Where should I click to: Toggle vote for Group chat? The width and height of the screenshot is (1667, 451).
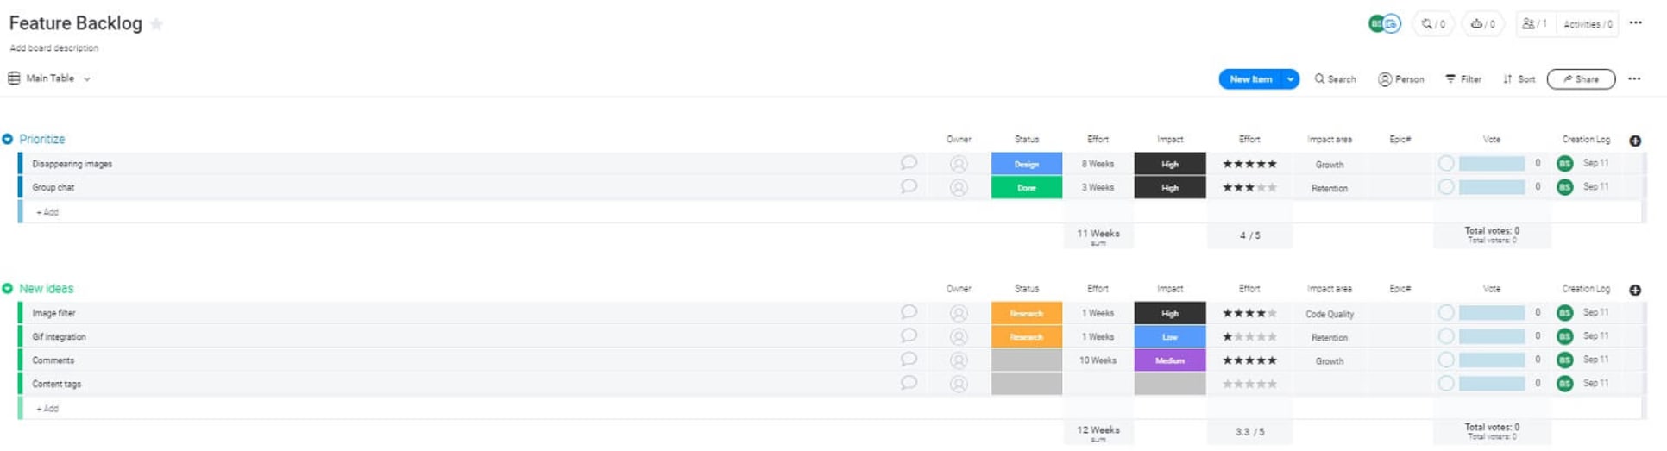tap(1446, 186)
